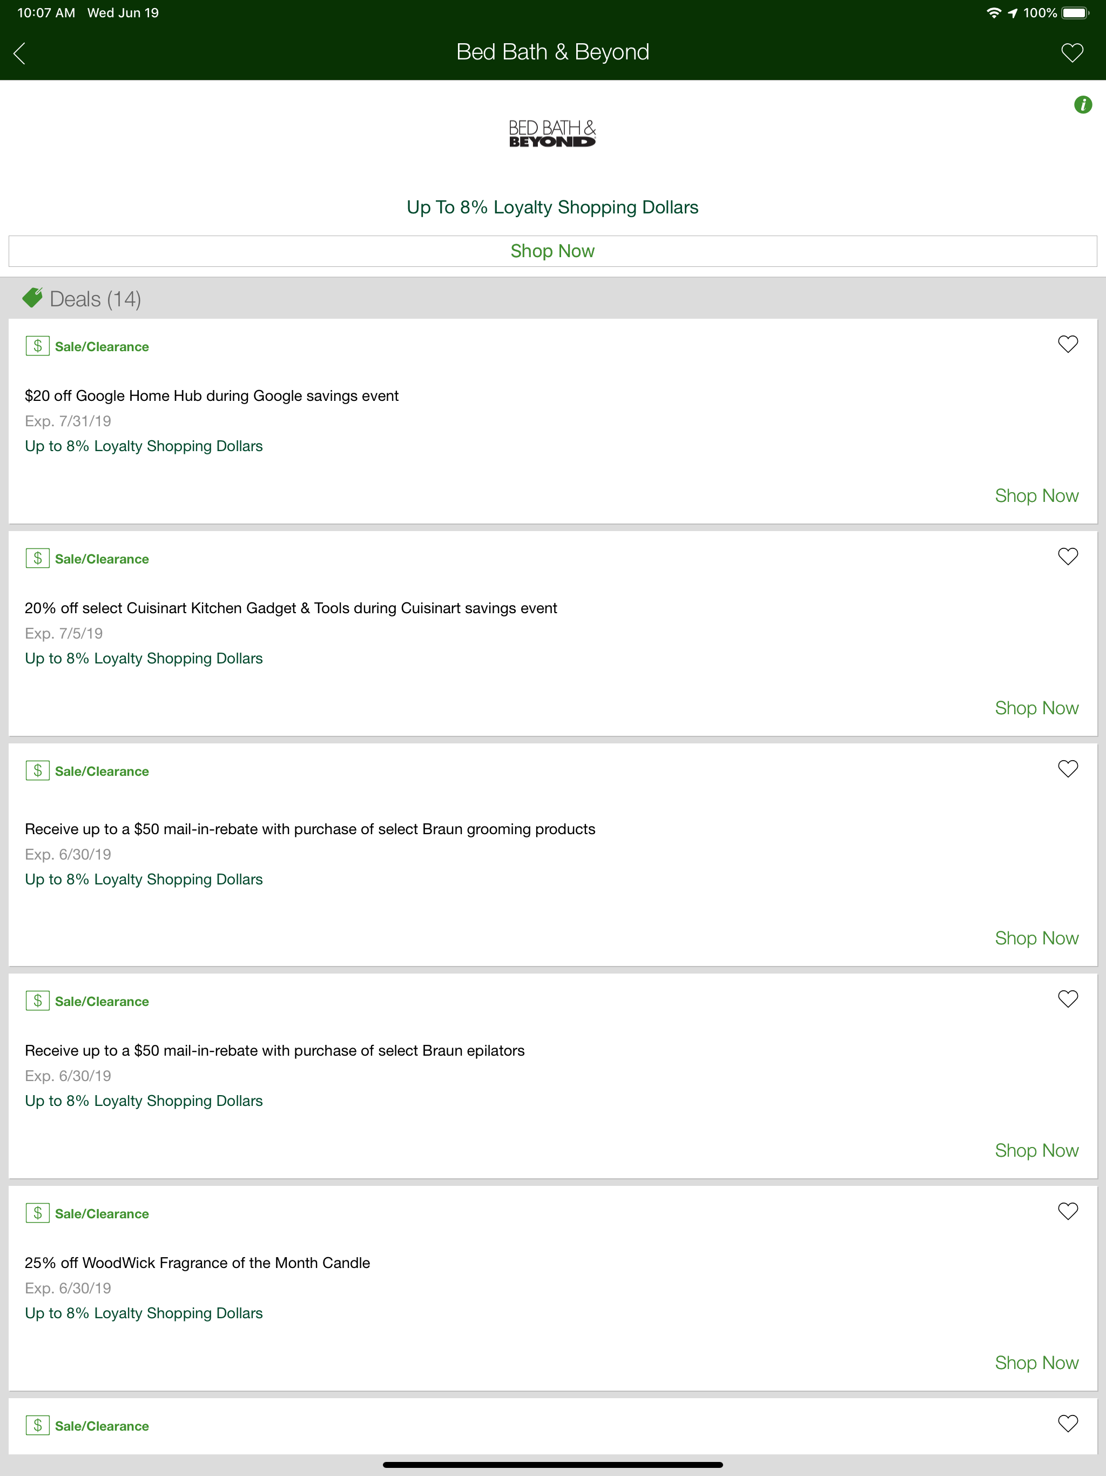Shop Now for Braun grooming products rebate
The height and width of the screenshot is (1476, 1106).
[x=1037, y=938]
